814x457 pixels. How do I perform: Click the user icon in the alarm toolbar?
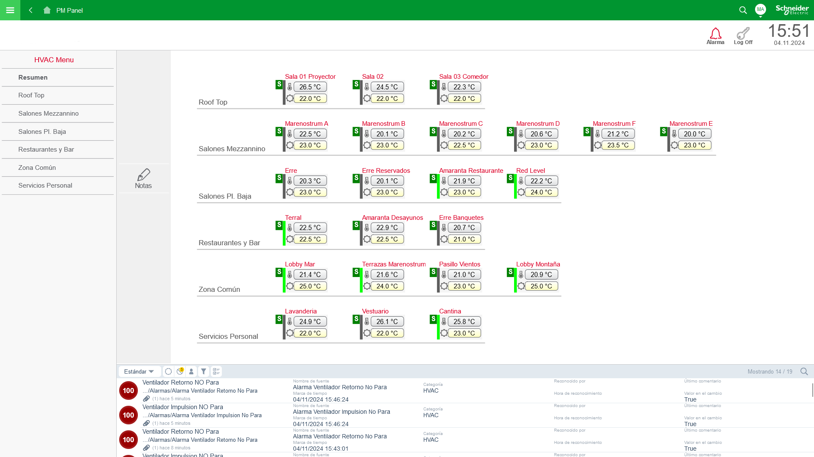(x=191, y=371)
